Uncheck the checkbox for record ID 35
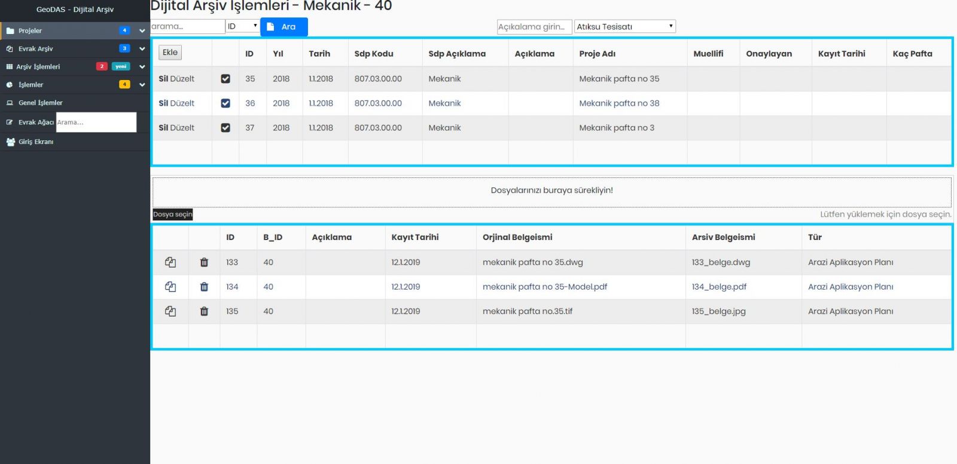This screenshot has width=957, height=464. (225, 79)
